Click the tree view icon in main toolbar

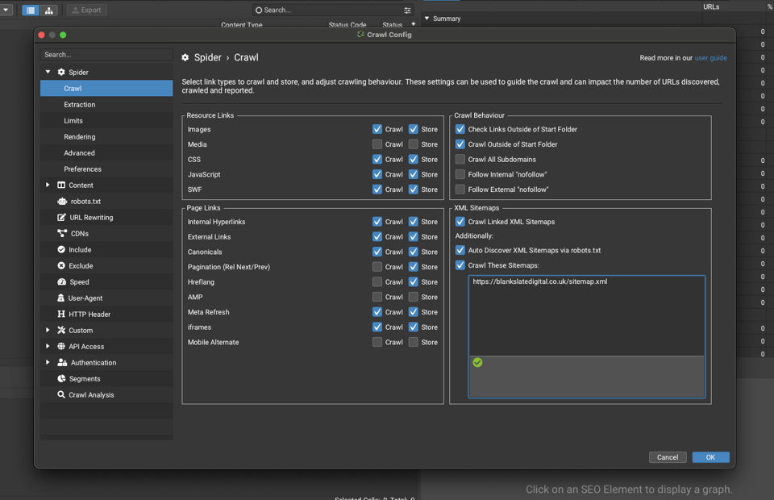(49, 10)
